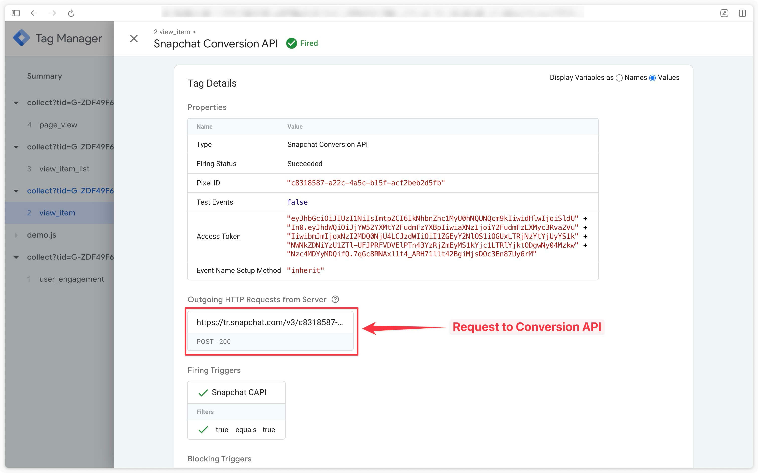Go back with the browser back arrow
Screen dimensions: 758x473
[x=34, y=13]
